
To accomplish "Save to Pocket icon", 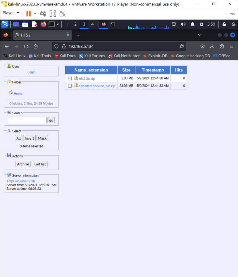I will point(203,47).
